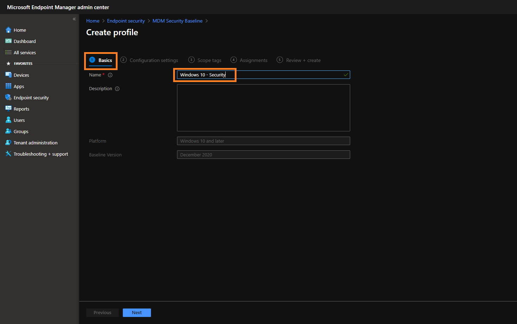The height and width of the screenshot is (324, 517).
Task: Click the Next button
Action: pyautogui.click(x=137, y=313)
